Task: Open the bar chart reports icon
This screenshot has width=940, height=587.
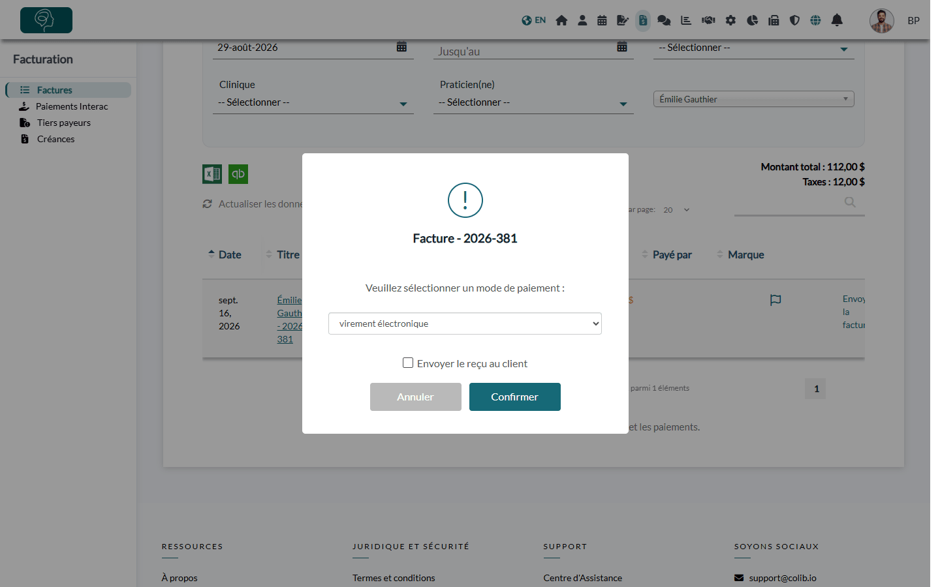Action: [x=686, y=20]
